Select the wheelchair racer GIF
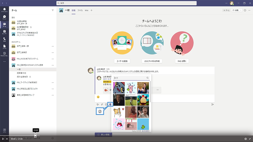 tap(131, 124)
